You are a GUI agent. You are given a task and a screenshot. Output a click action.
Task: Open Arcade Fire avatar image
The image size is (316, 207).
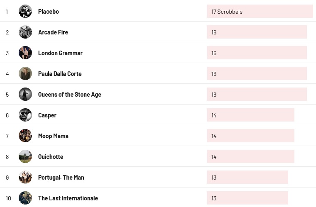tap(25, 32)
